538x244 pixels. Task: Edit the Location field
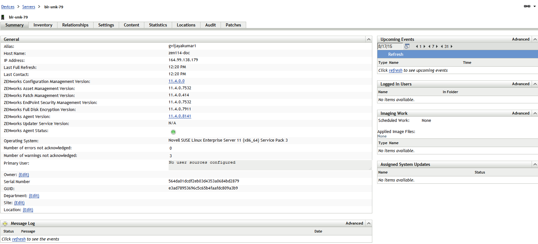(x=28, y=210)
